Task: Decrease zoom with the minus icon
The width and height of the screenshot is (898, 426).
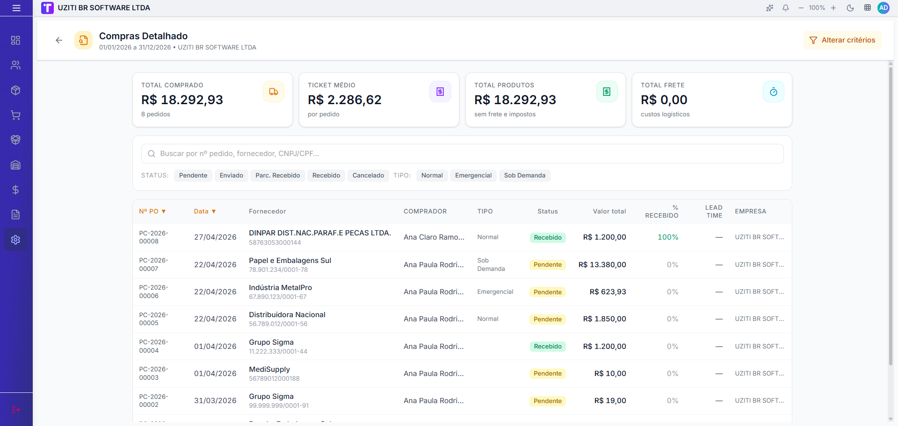Action: pos(801,8)
